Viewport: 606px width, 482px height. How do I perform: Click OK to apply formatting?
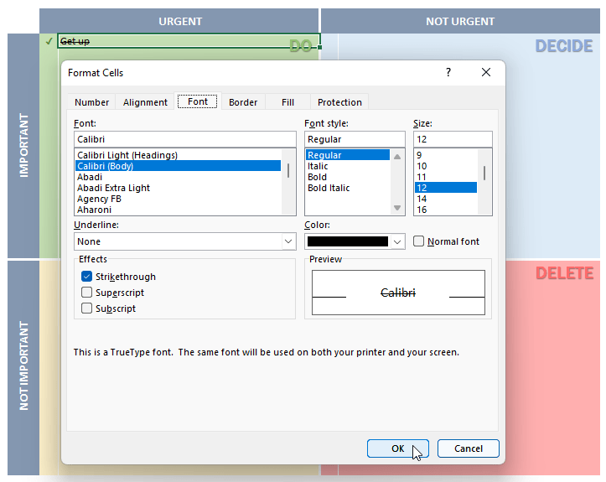point(397,448)
